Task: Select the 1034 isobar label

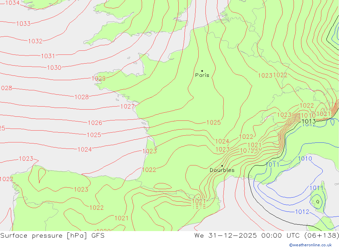Action: pos(12,3)
